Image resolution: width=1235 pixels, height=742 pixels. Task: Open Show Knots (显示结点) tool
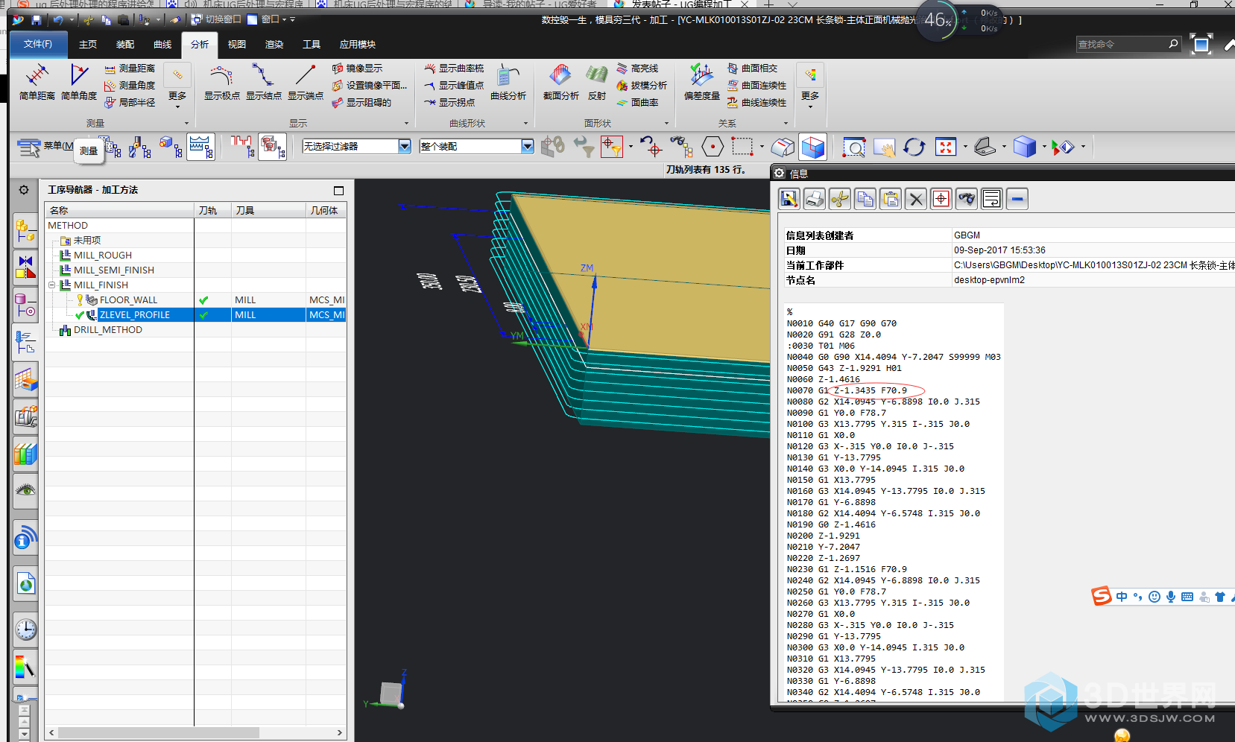[264, 83]
